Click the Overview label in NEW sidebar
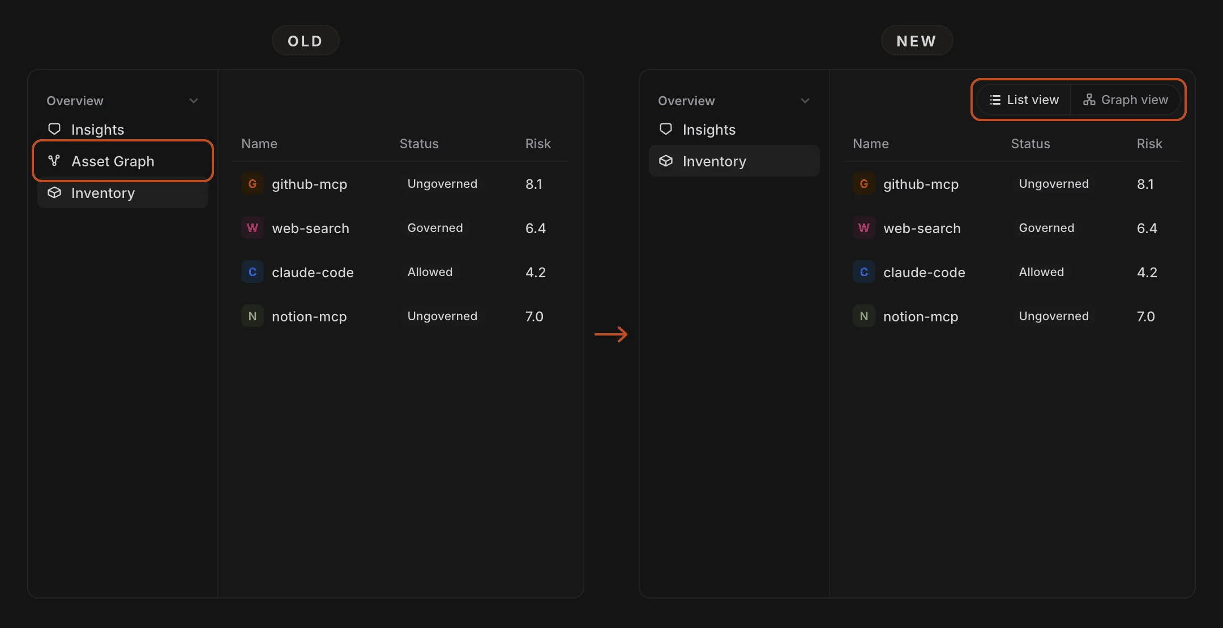1223x628 pixels. [686, 101]
